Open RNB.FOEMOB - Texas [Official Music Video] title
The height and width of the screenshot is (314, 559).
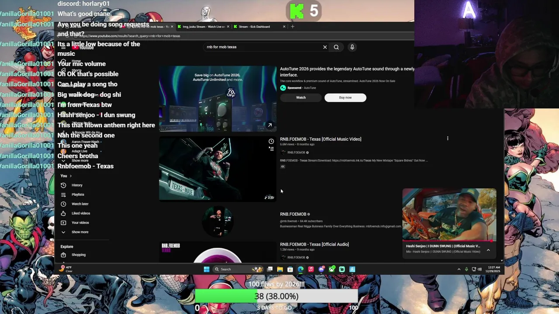click(321, 139)
